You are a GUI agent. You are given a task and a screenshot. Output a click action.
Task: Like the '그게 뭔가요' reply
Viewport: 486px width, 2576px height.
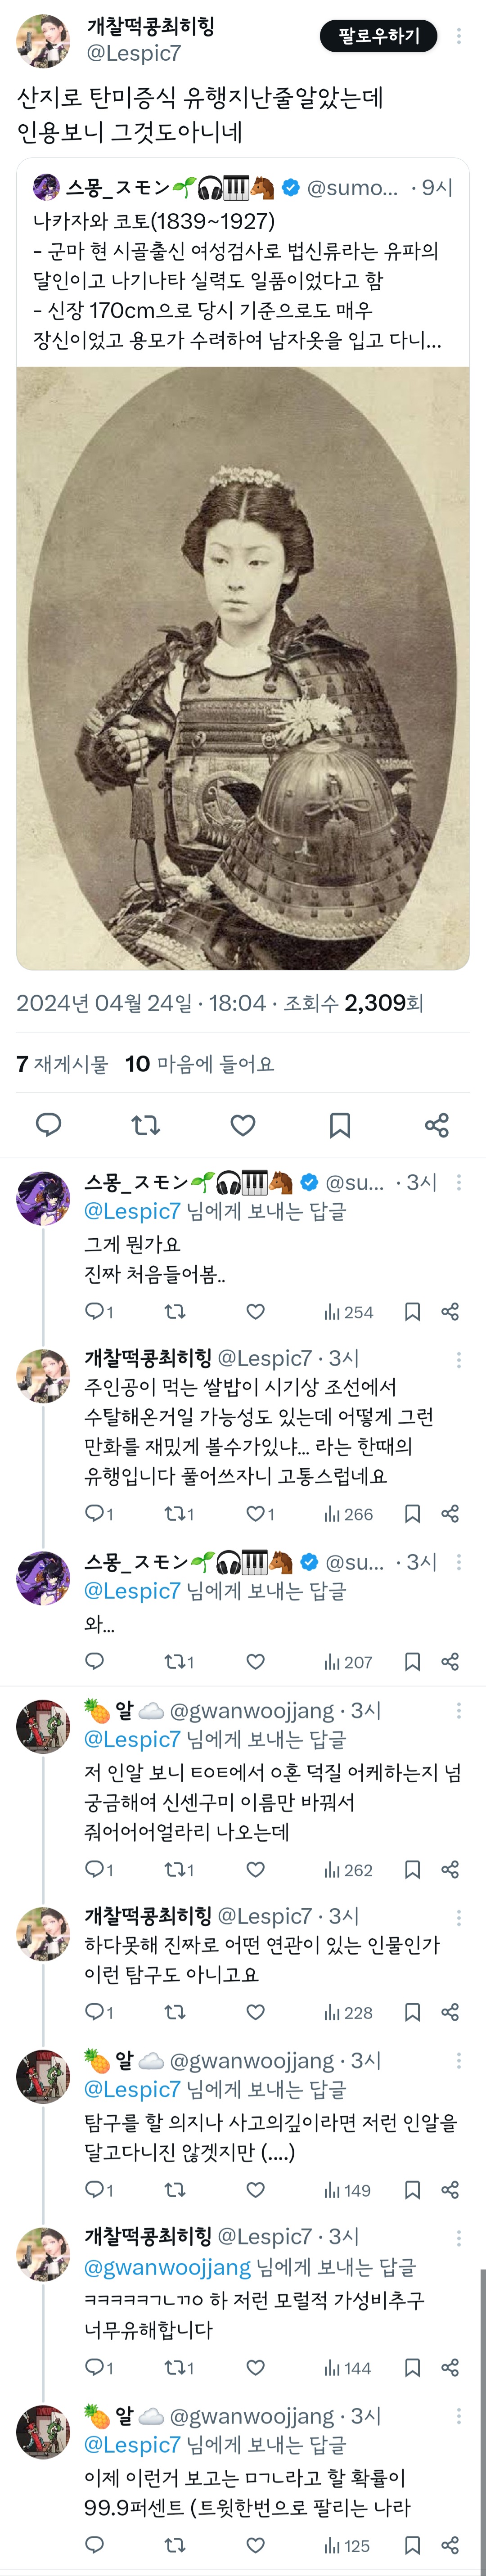point(256,1311)
